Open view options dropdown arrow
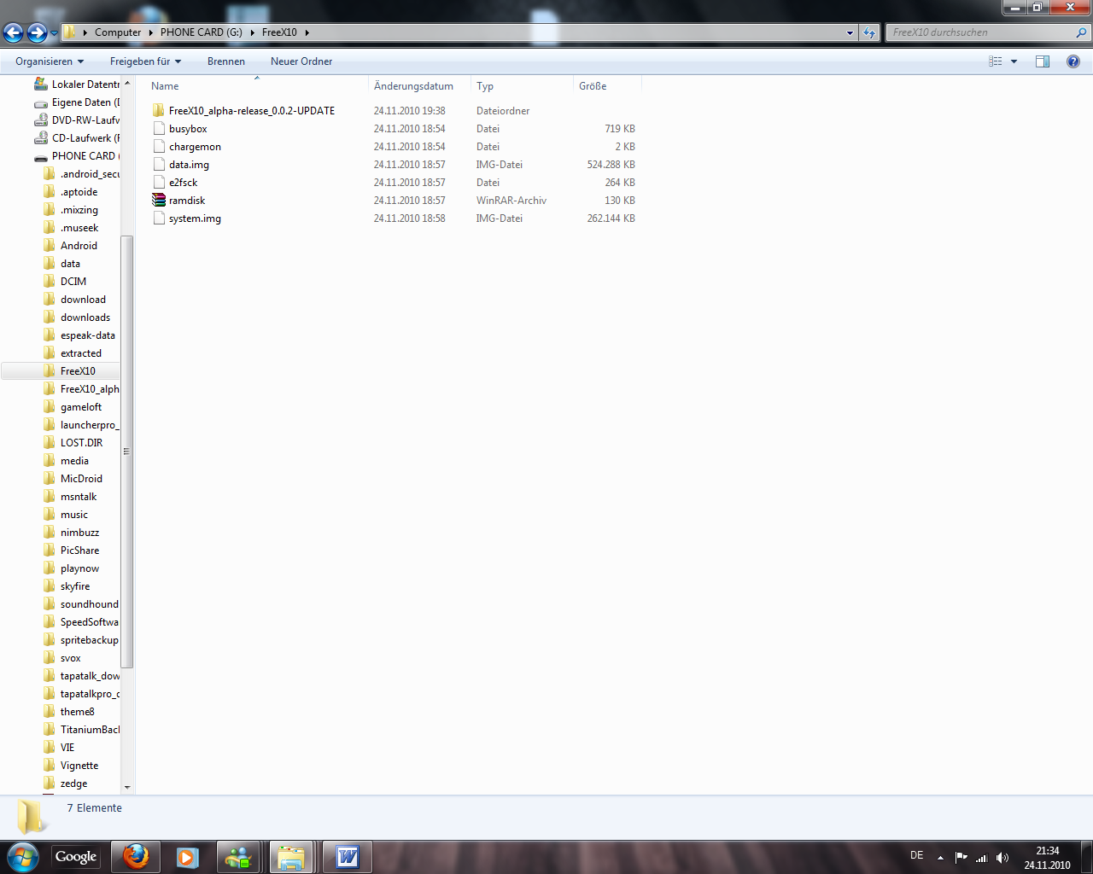 [1014, 61]
